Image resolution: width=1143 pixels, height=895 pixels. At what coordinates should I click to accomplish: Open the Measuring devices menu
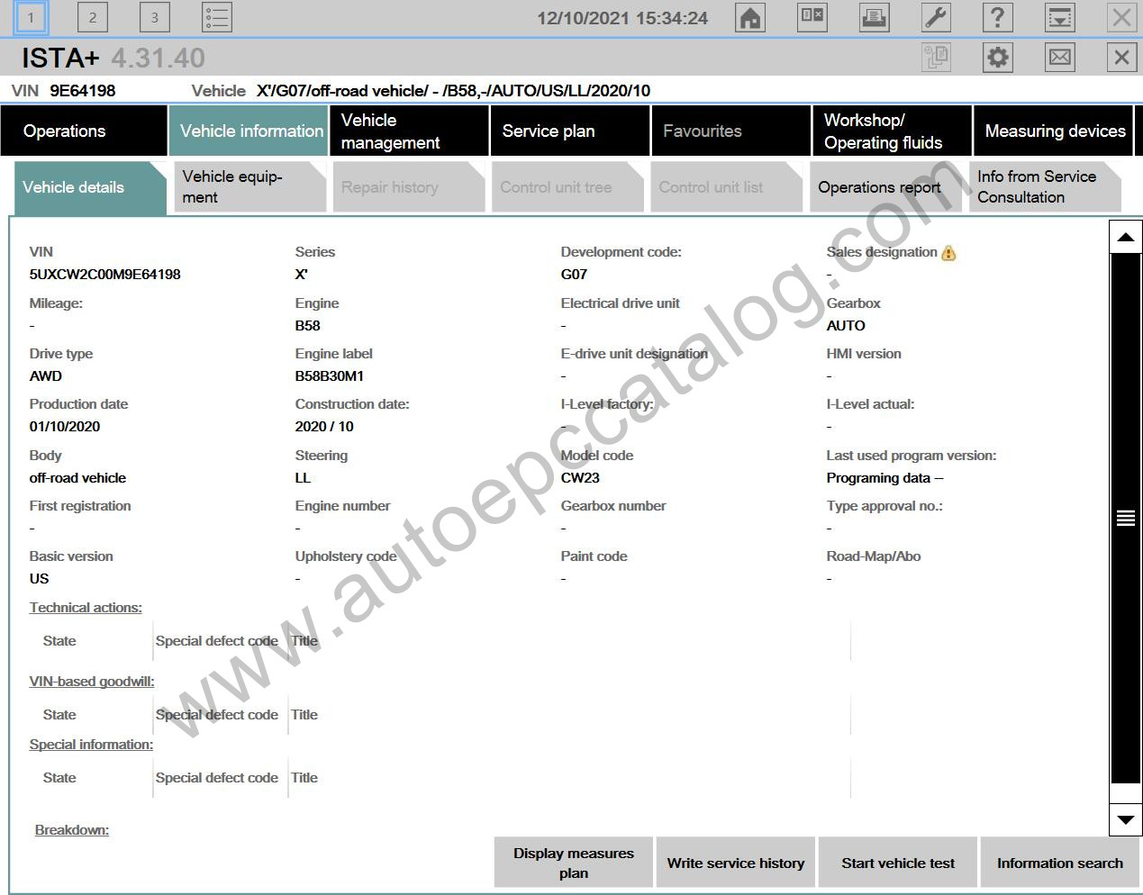coord(1054,131)
